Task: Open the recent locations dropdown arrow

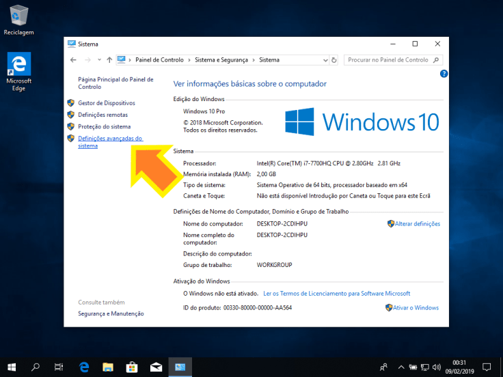Action: point(99,60)
